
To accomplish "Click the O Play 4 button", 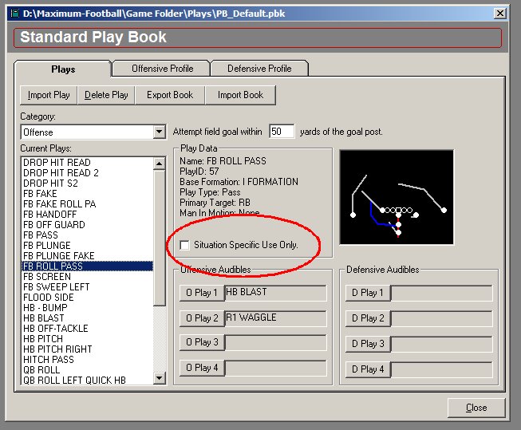I will pyautogui.click(x=202, y=368).
